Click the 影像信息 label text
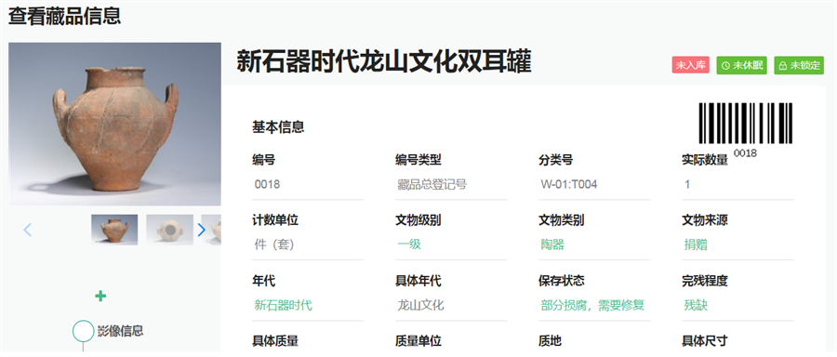 (120, 331)
